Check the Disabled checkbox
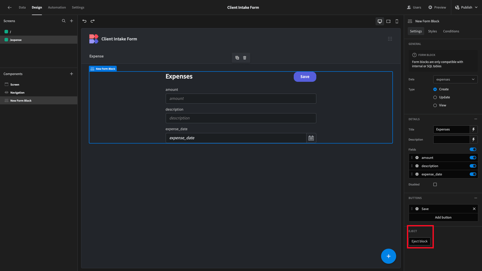Viewport: 482px width, 271px height. tap(435, 184)
